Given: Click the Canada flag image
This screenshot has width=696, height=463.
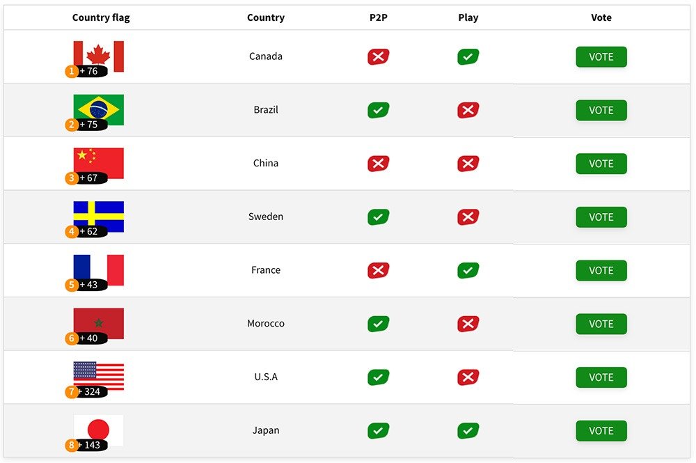Looking at the screenshot, I should point(99,56).
